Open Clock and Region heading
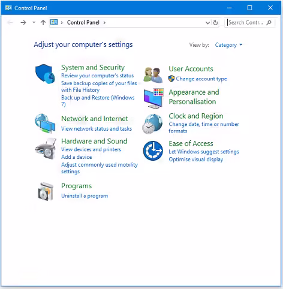 pos(196,116)
